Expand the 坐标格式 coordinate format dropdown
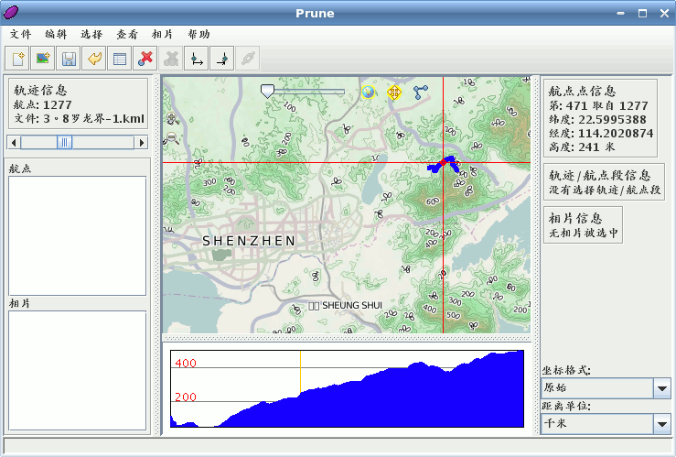The width and height of the screenshot is (676, 457). coord(662,388)
